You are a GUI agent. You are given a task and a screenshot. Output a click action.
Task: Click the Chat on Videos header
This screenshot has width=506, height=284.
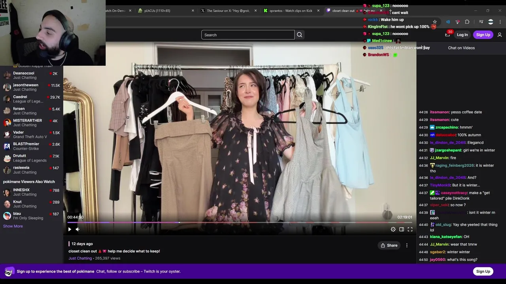461,48
